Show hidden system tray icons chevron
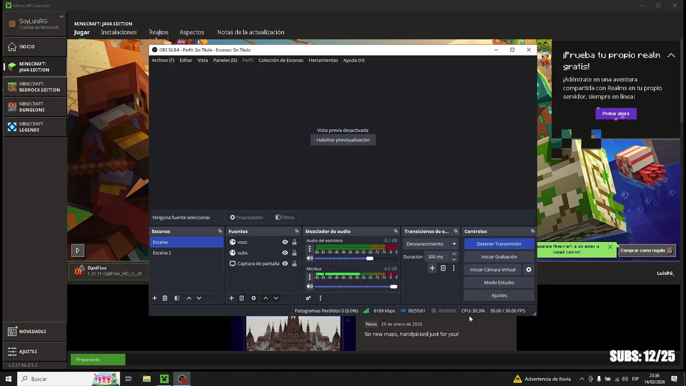This screenshot has width=686, height=386. coord(582,379)
